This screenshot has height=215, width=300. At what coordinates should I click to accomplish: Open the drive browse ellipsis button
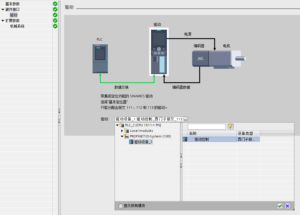[185, 119]
